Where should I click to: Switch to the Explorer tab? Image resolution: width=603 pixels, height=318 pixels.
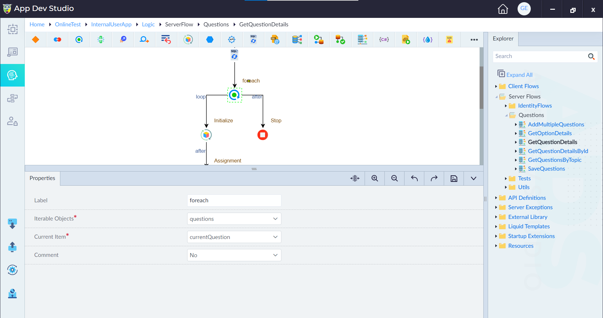pyautogui.click(x=503, y=39)
